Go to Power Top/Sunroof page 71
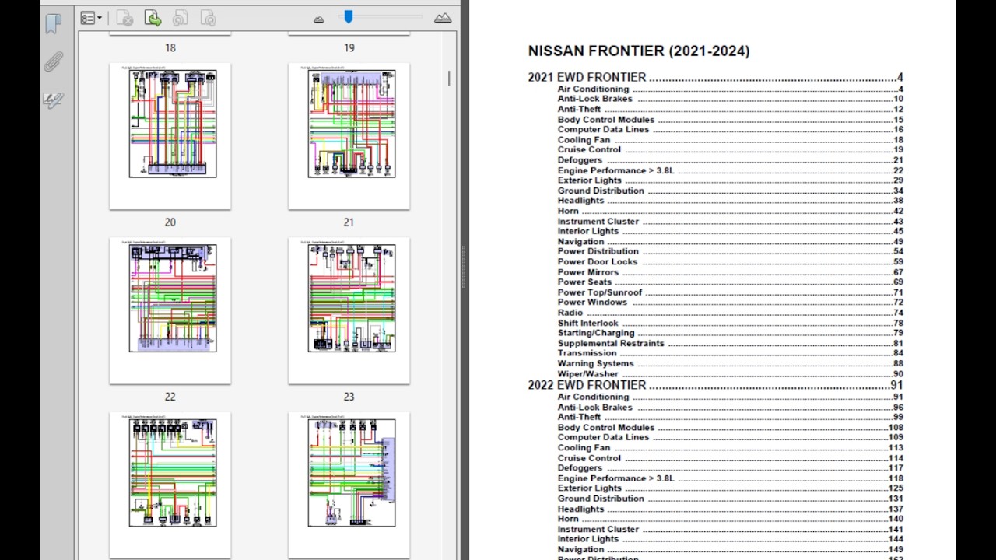Screen dimensions: 996x560 (x=730, y=292)
